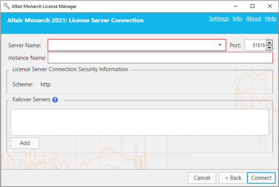The width and height of the screenshot is (279, 187).
Task: Decrease the Port number with down arrow
Action: click(x=269, y=48)
